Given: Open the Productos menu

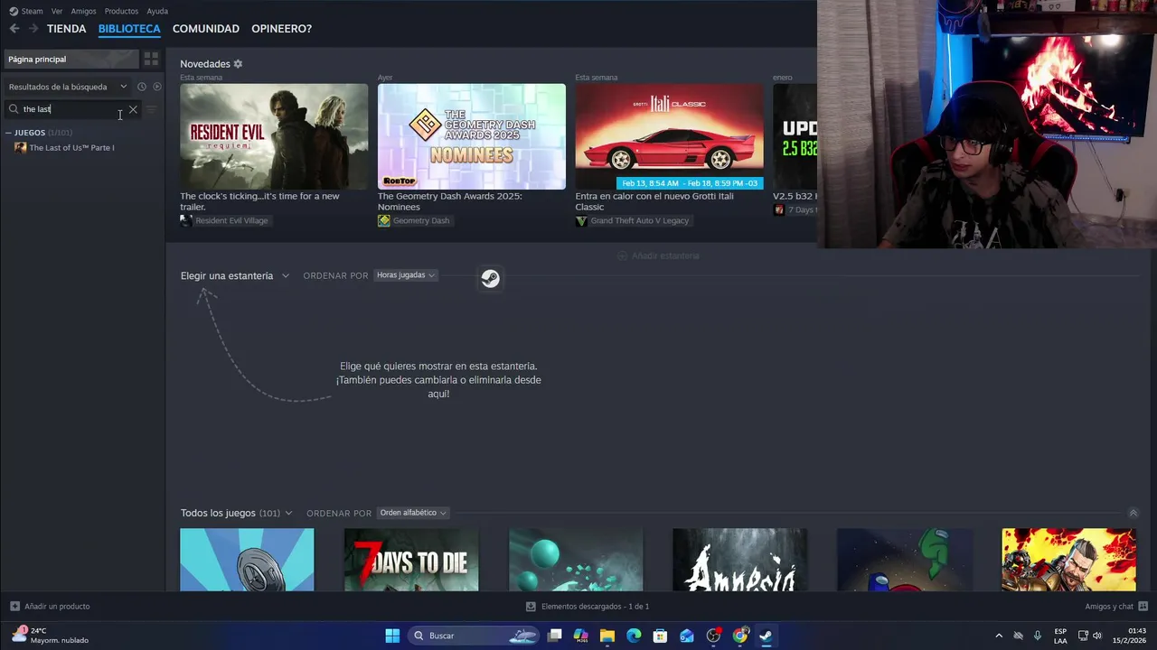Looking at the screenshot, I should 121,11.
